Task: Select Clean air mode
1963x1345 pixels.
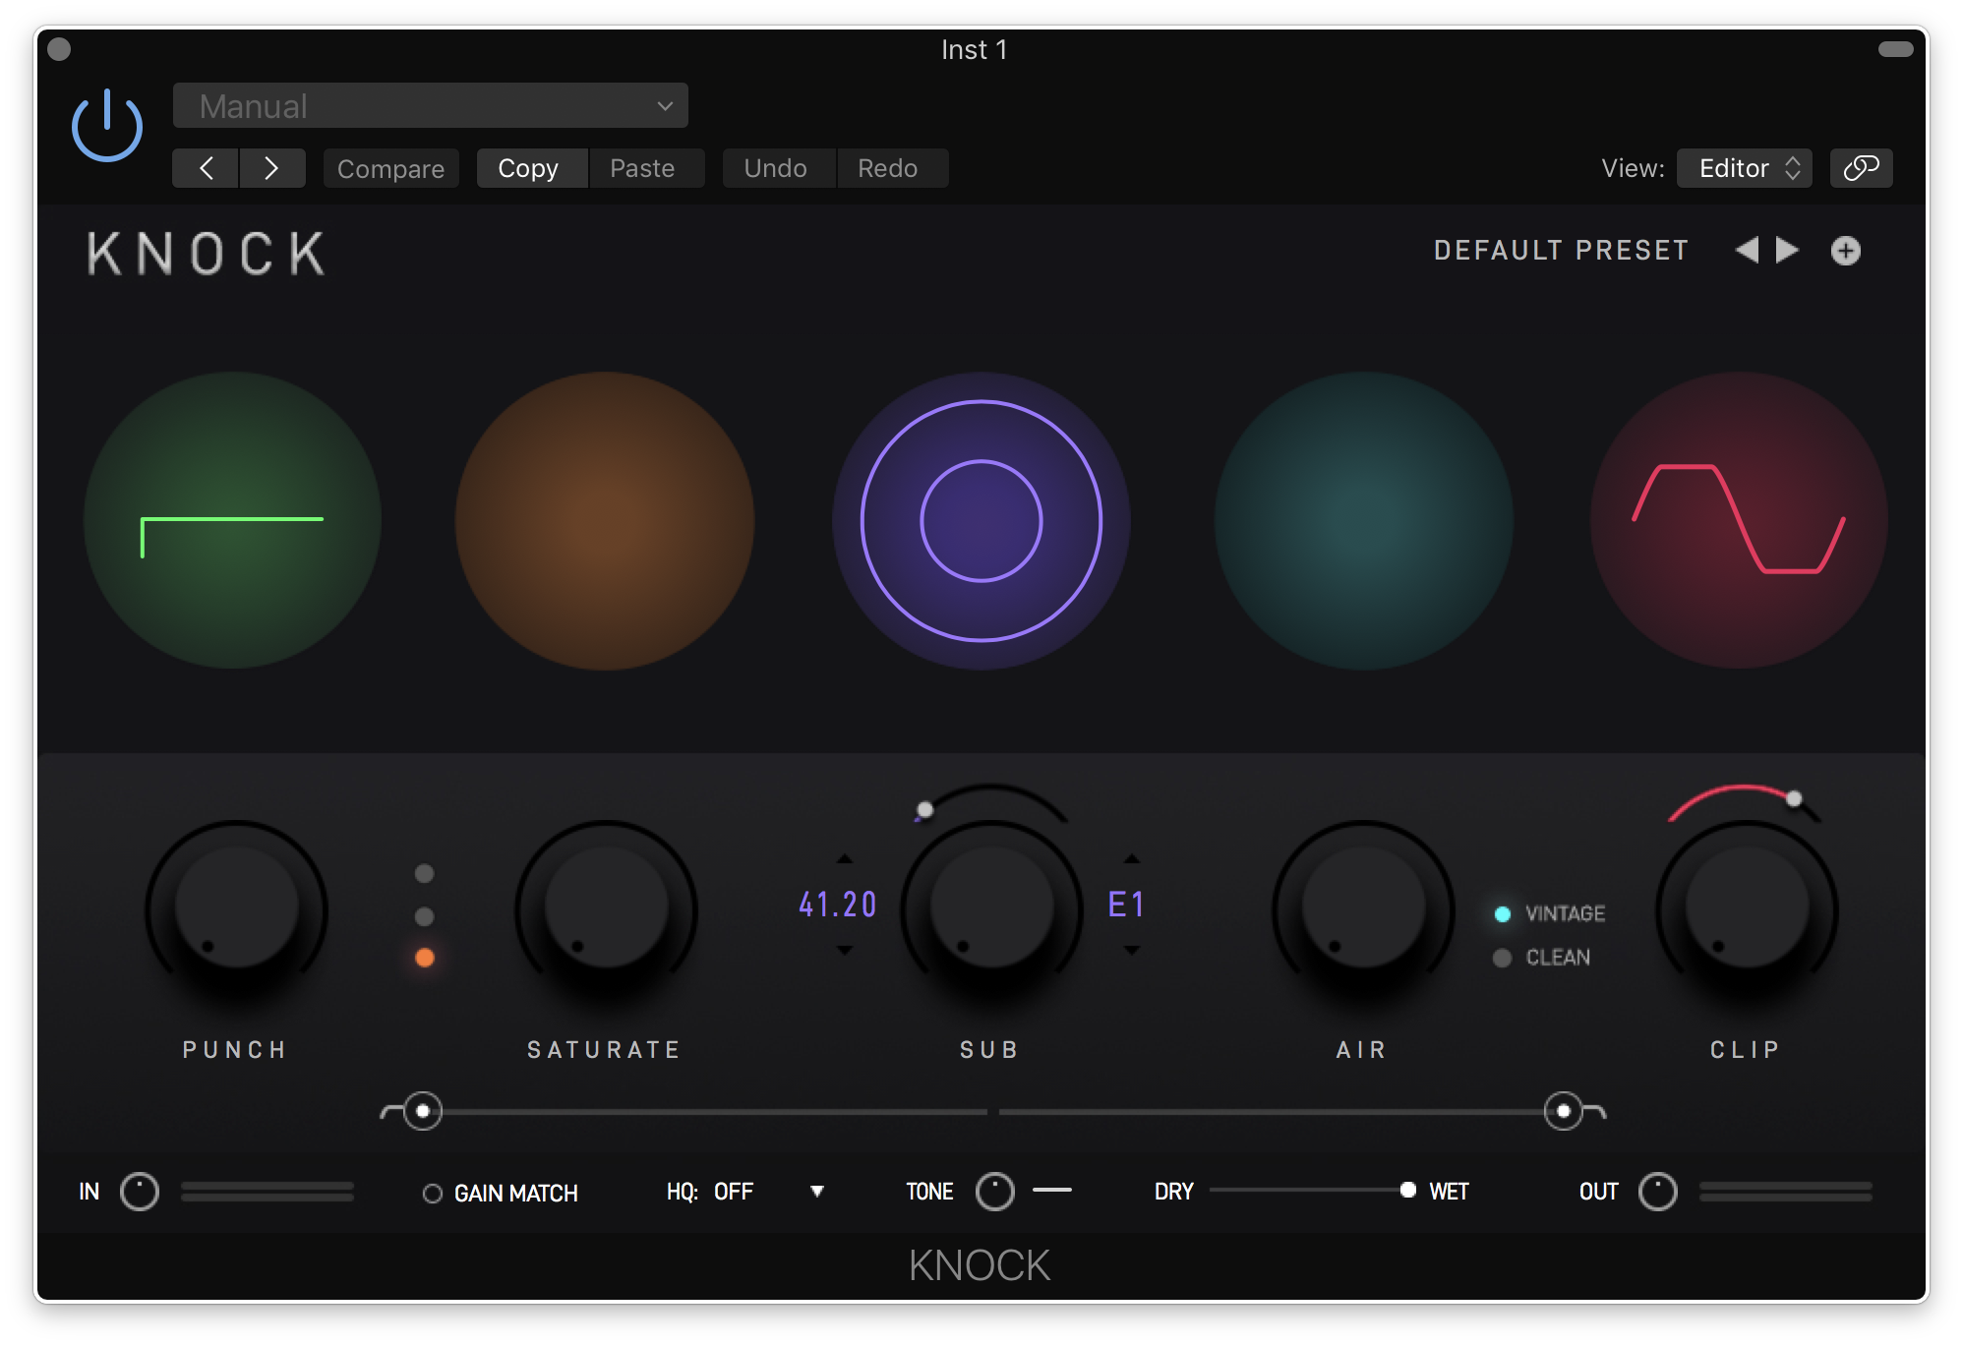Action: [x=1503, y=958]
